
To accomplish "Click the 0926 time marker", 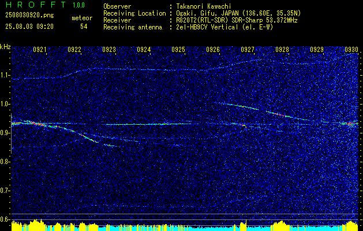I will [213, 49].
